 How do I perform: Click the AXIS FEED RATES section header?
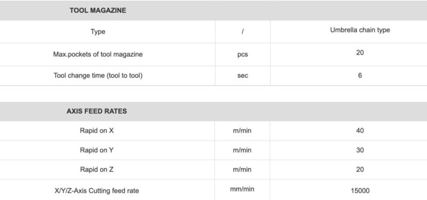pyautogui.click(x=97, y=111)
